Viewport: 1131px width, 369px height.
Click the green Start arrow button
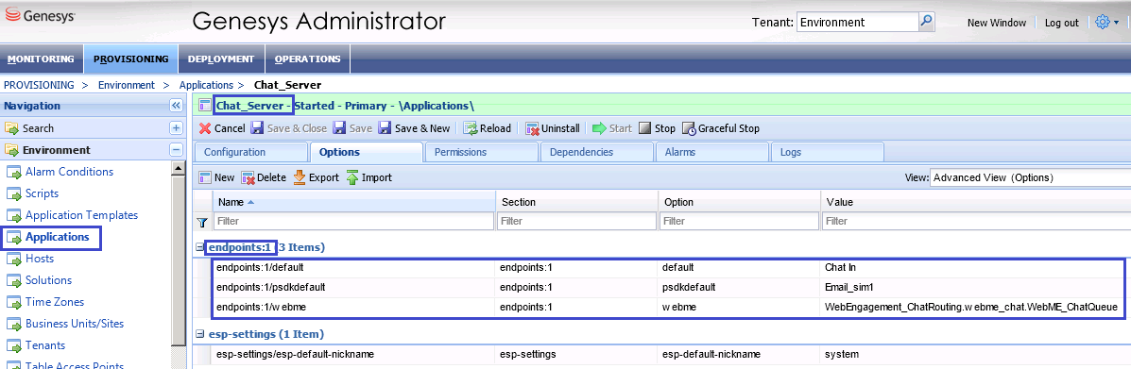599,128
